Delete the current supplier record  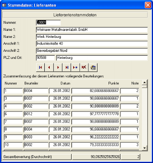84,68
